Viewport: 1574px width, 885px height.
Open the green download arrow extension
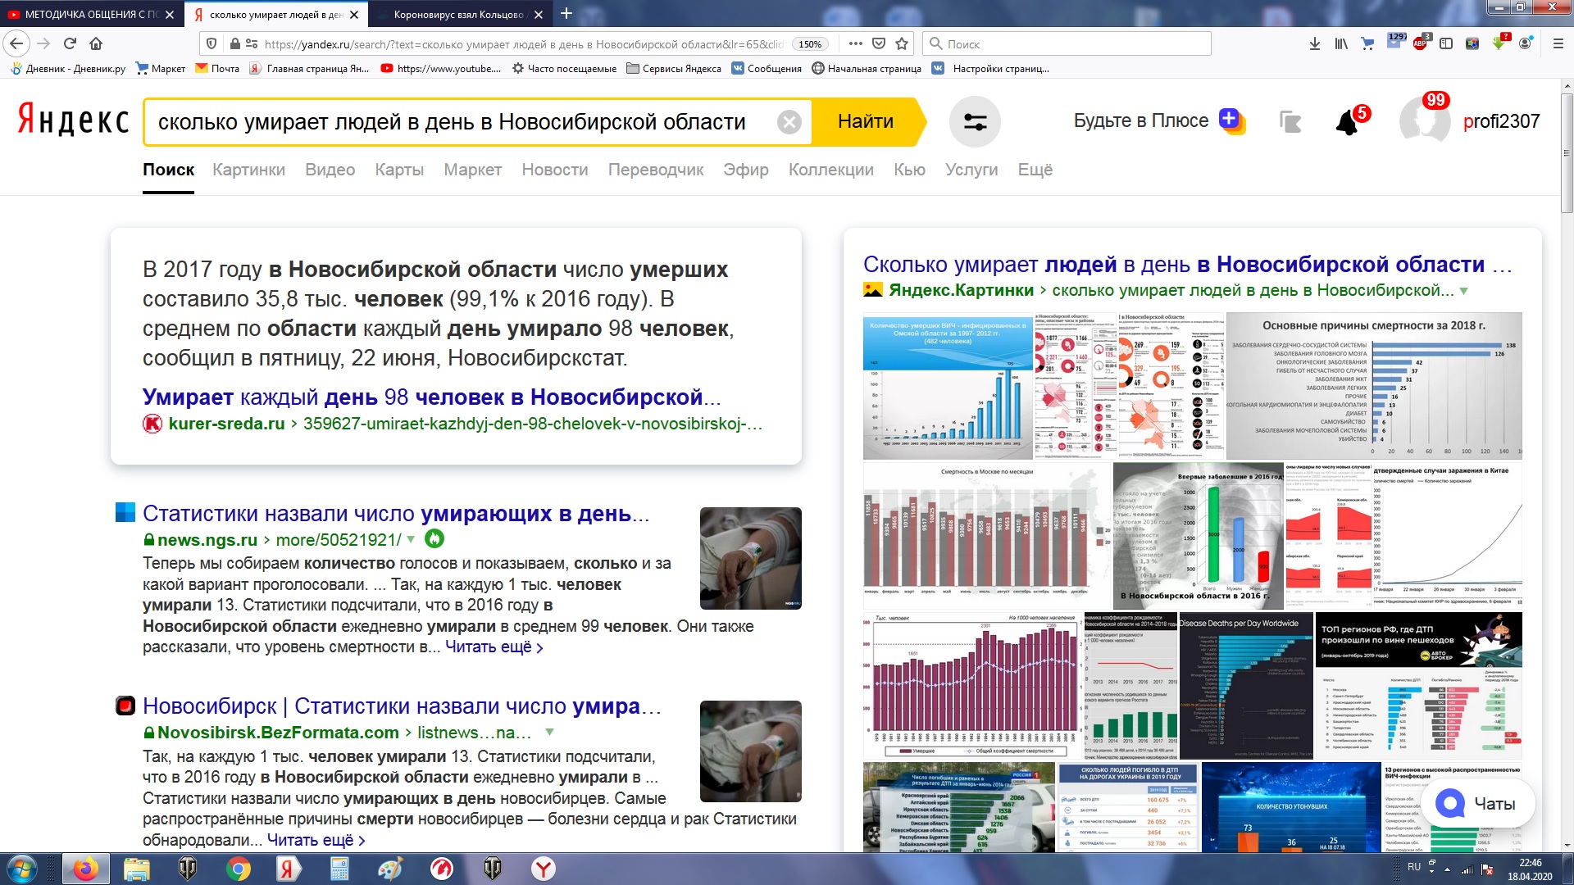[1499, 42]
